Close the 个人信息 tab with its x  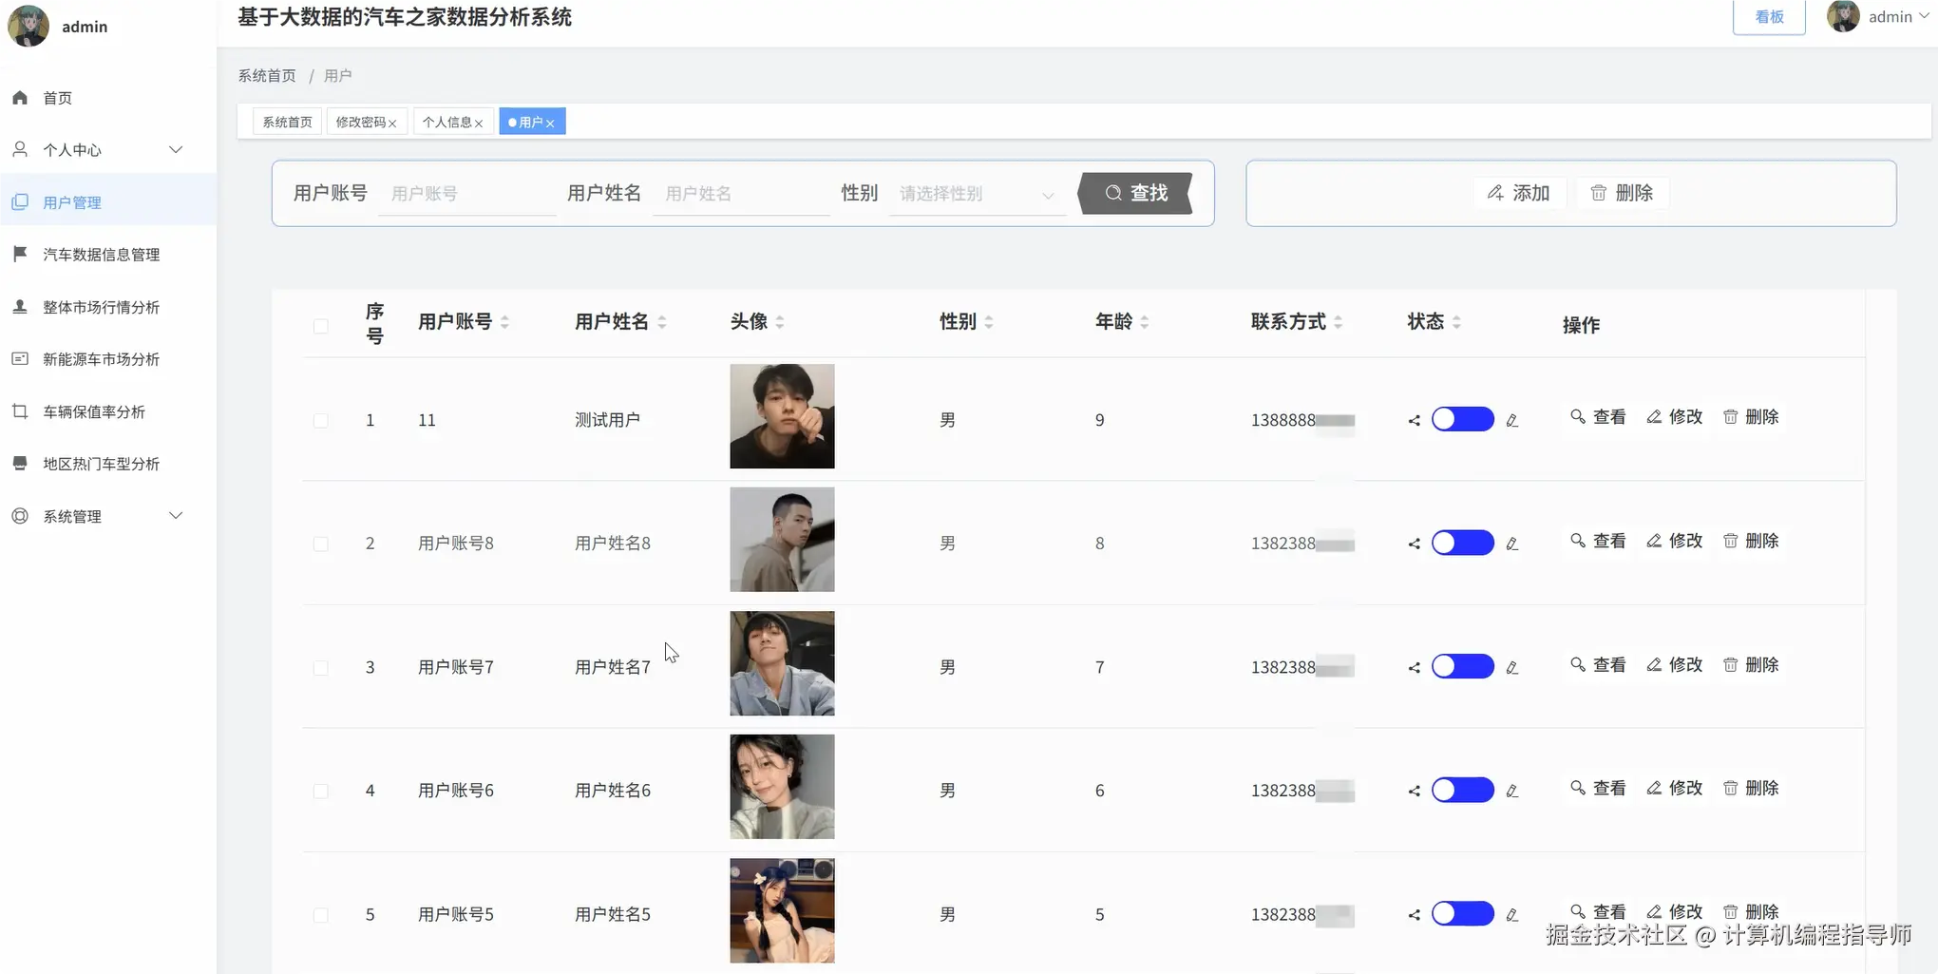click(479, 124)
